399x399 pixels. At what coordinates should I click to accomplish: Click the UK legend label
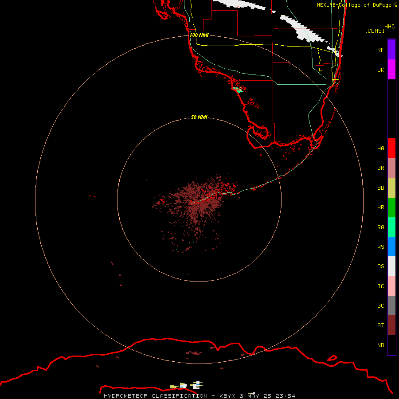click(x=380, y=70)
